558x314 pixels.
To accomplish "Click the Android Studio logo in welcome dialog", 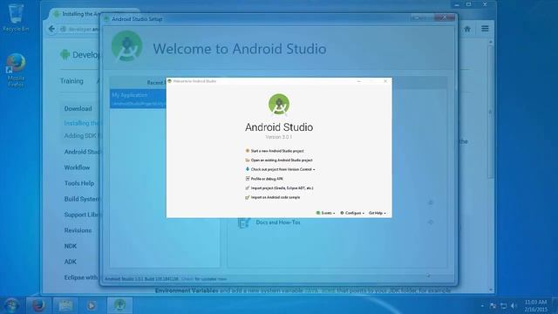I will pyautogui.click(x=279, y=105).
